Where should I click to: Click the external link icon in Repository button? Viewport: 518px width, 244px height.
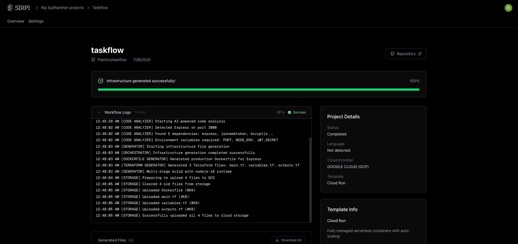coord(420,54)
